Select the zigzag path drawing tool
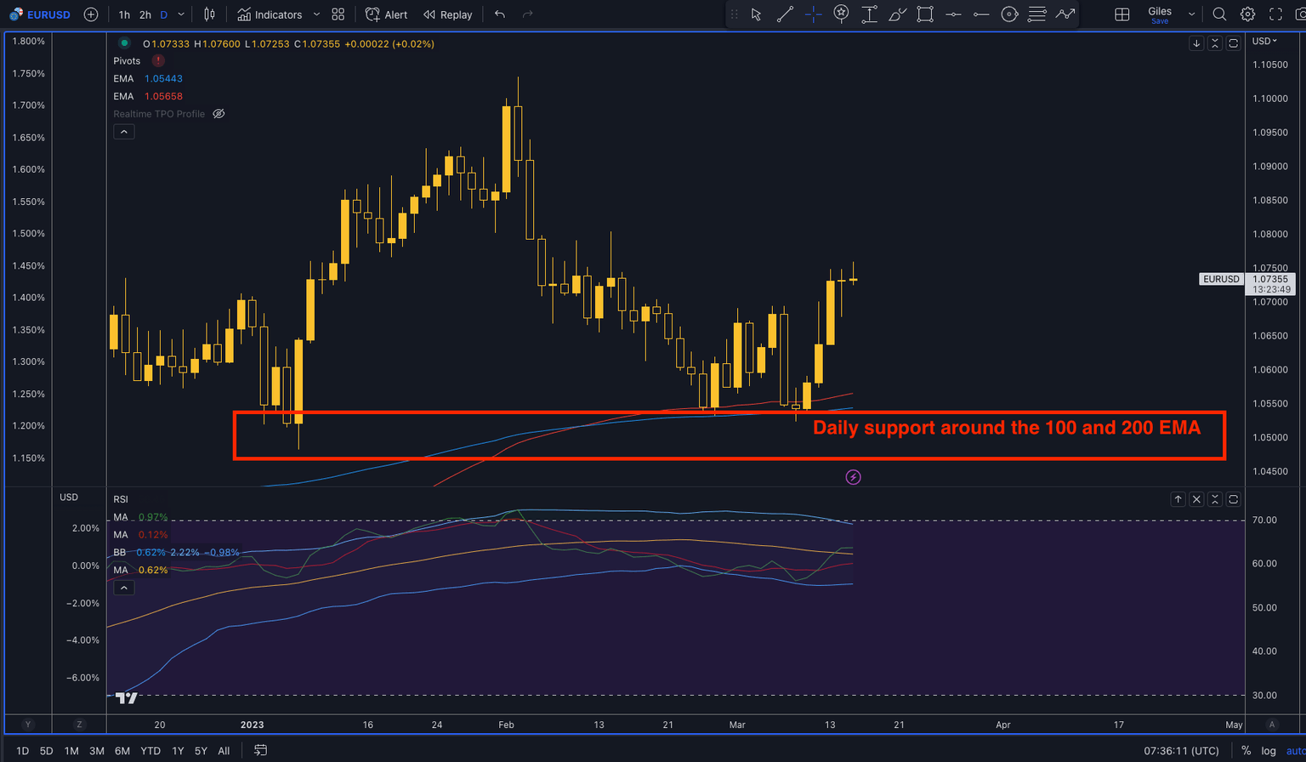 click(1065, 14)
